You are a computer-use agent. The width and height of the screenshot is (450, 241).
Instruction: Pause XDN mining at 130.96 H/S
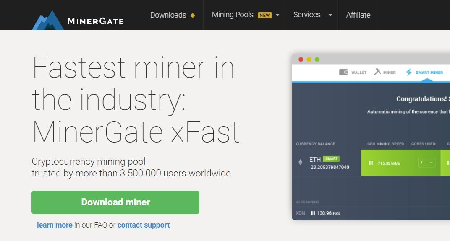pos(313,213)
